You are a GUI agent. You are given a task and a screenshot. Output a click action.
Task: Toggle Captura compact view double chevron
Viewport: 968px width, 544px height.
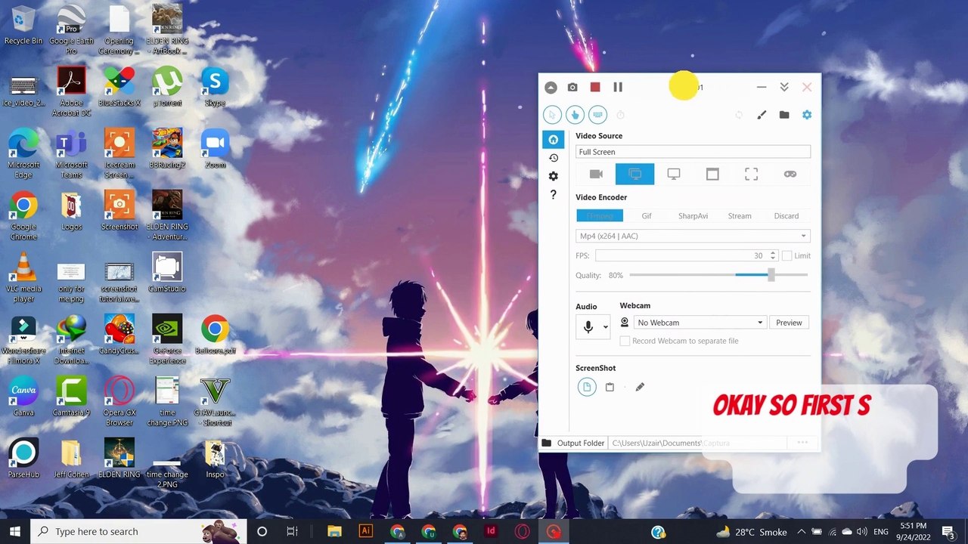[x=784, y=88]
